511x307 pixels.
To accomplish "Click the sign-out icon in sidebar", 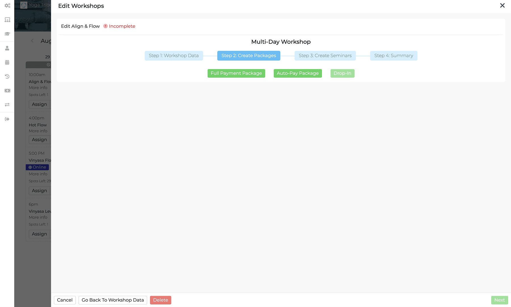I will point(7,119).
